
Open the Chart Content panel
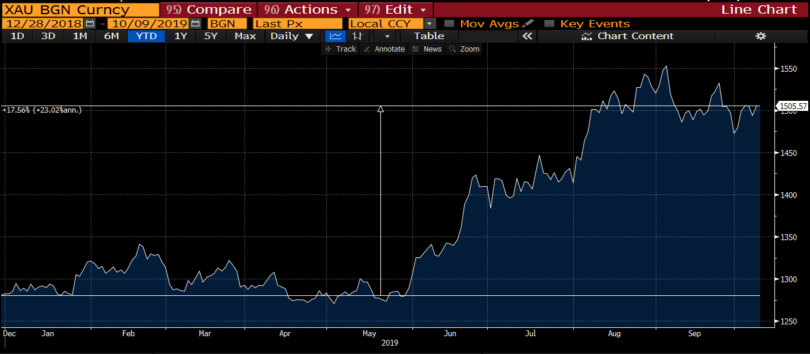click(x=627, y=36)
